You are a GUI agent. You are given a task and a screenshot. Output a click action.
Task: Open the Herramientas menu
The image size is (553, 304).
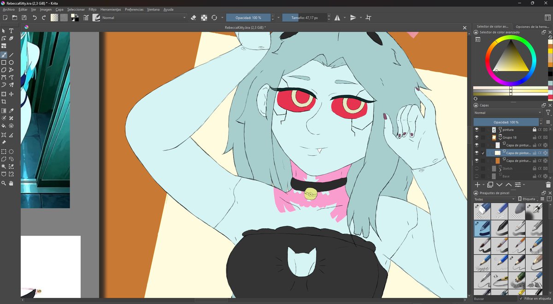tap(111, 9)
